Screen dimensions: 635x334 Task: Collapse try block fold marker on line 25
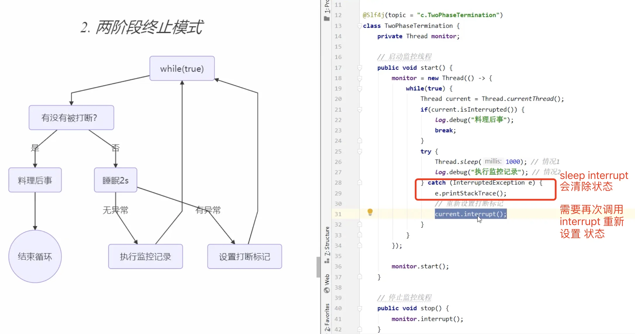pos(360,152)
